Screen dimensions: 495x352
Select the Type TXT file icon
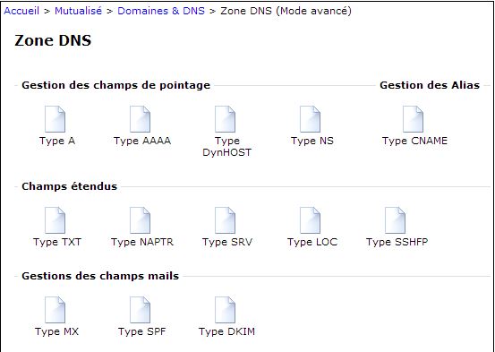pos(55,220)
